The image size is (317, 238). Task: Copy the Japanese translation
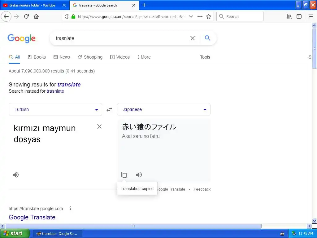124,175
